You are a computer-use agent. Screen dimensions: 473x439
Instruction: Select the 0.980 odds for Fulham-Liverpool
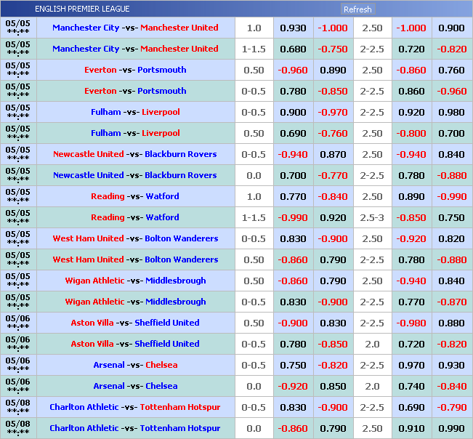451,112
